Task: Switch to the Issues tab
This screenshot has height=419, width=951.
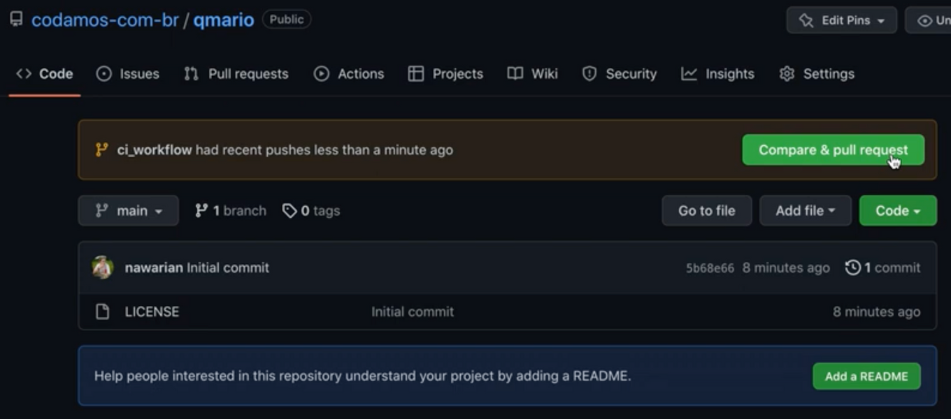Action: pyautogui.click(x=128, y=73)
